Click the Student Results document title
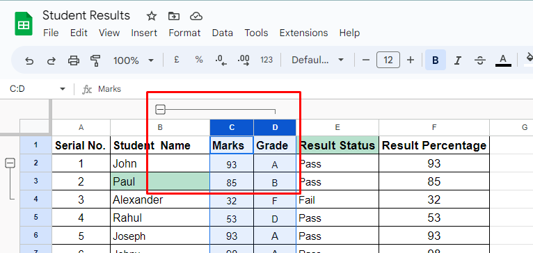 click(x=86, y=15)
